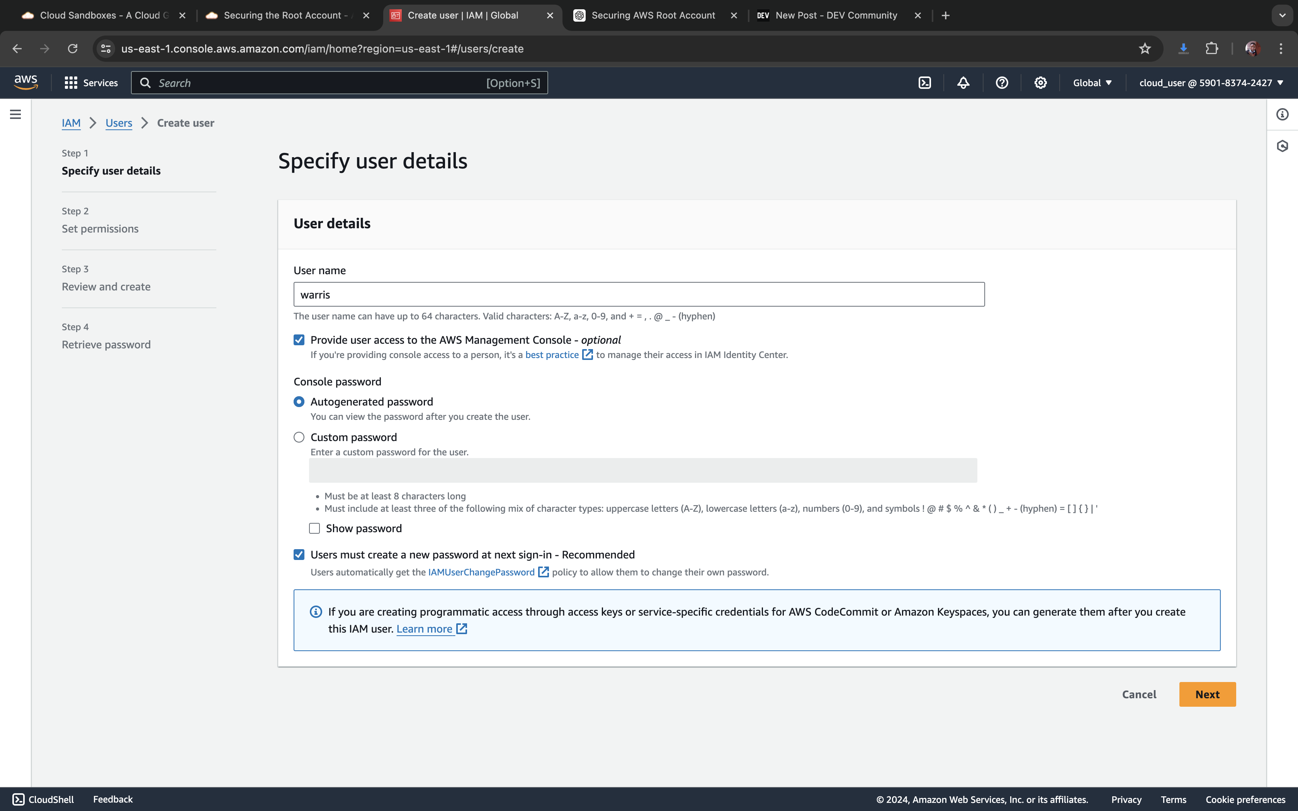Open the info panel icon on right sidebar
The image size is (1298, 811).
(1282, 114)
